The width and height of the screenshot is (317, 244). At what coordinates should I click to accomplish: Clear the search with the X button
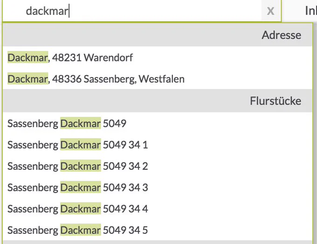pyautogui.click(x=271, y=11)
